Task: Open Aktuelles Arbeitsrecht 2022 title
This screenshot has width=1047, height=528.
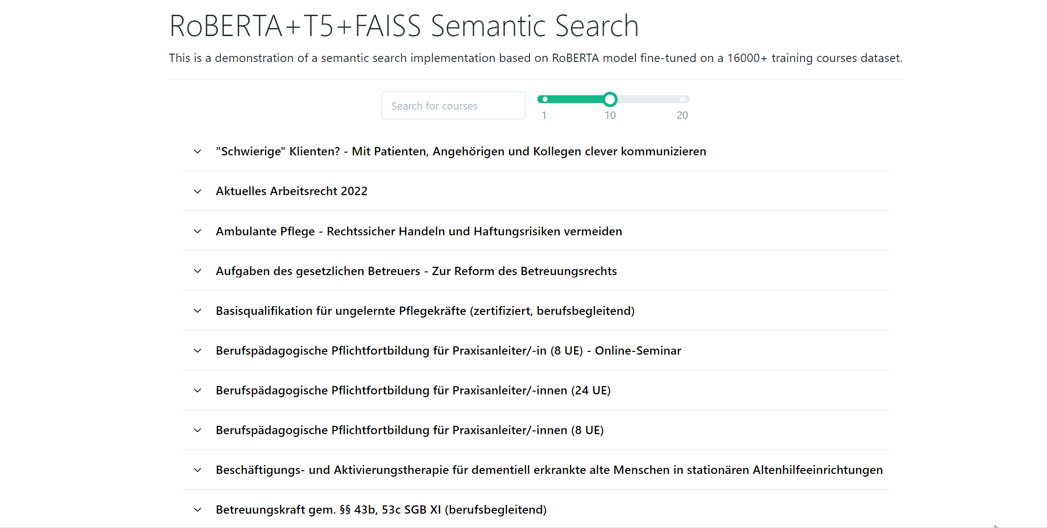Action: (x=291, y=191)
